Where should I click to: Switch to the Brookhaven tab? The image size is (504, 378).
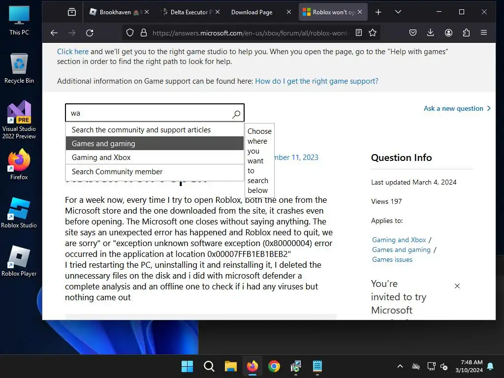tap(115, 12)
